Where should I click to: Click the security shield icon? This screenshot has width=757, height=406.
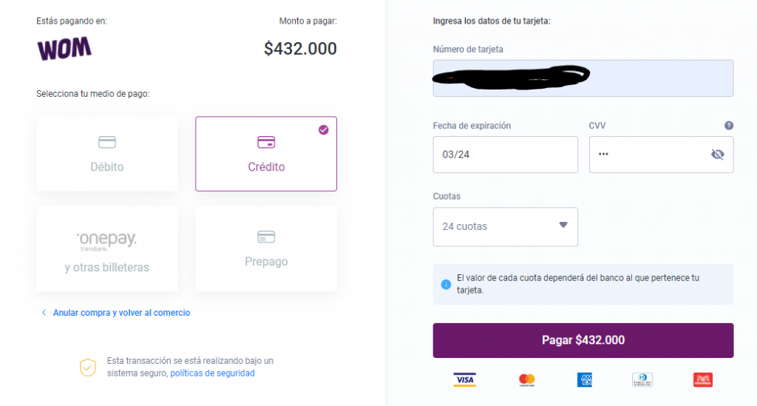point(88,368)
